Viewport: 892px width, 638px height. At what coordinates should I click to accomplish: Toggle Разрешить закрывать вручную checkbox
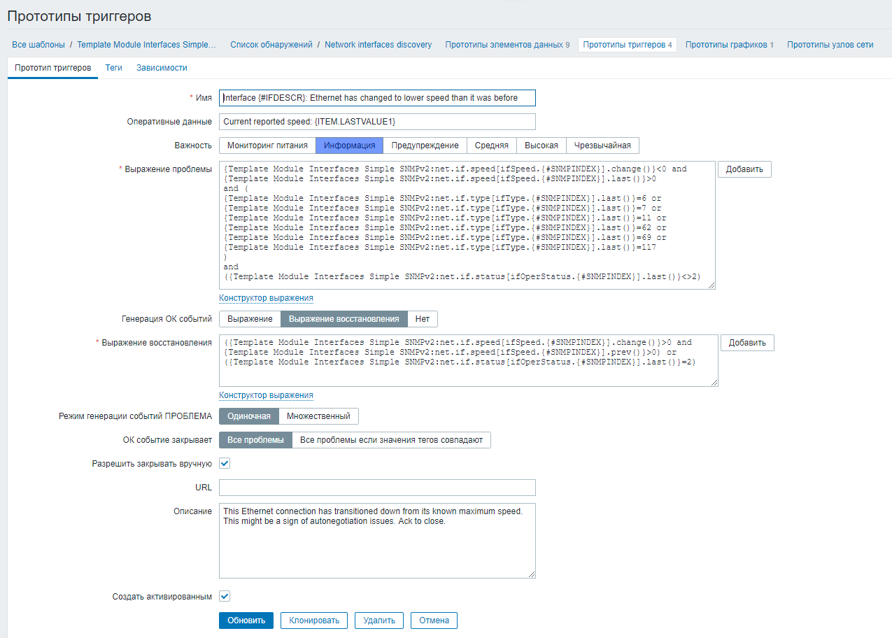225,463
